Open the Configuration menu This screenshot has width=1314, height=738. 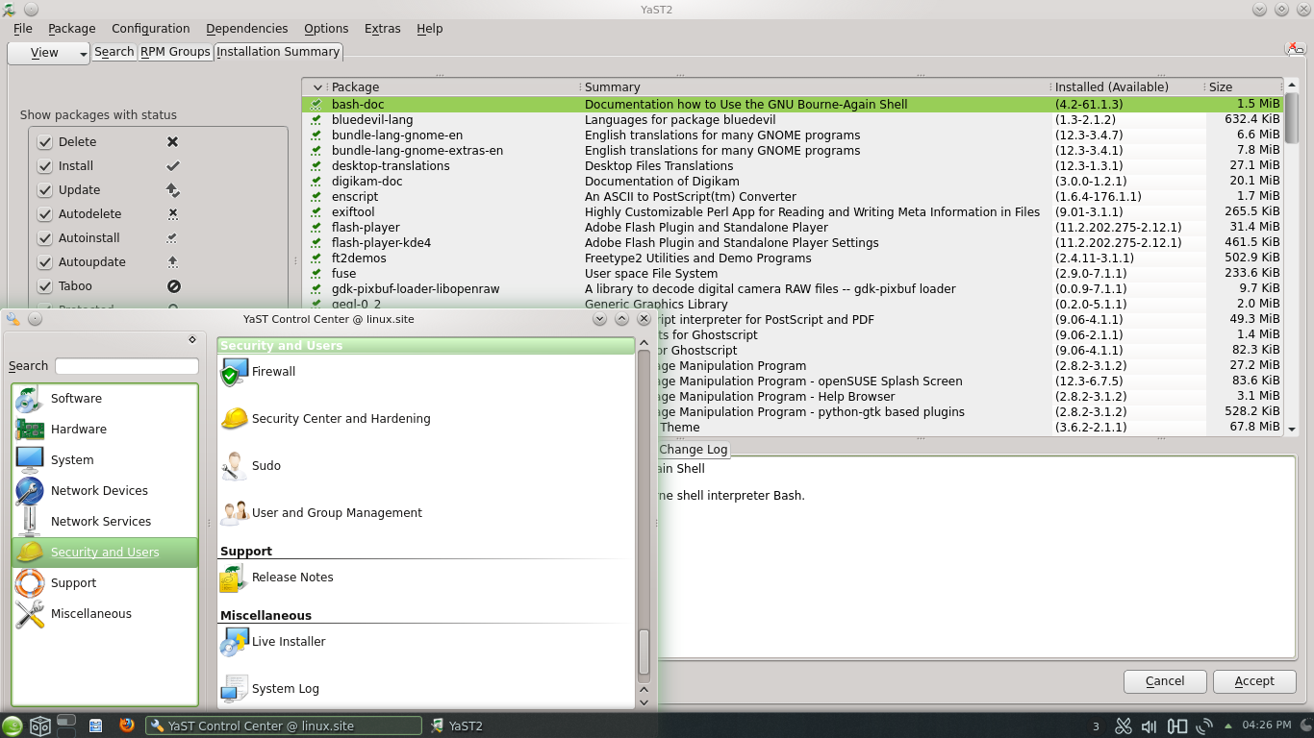click(x=151, y=29)
